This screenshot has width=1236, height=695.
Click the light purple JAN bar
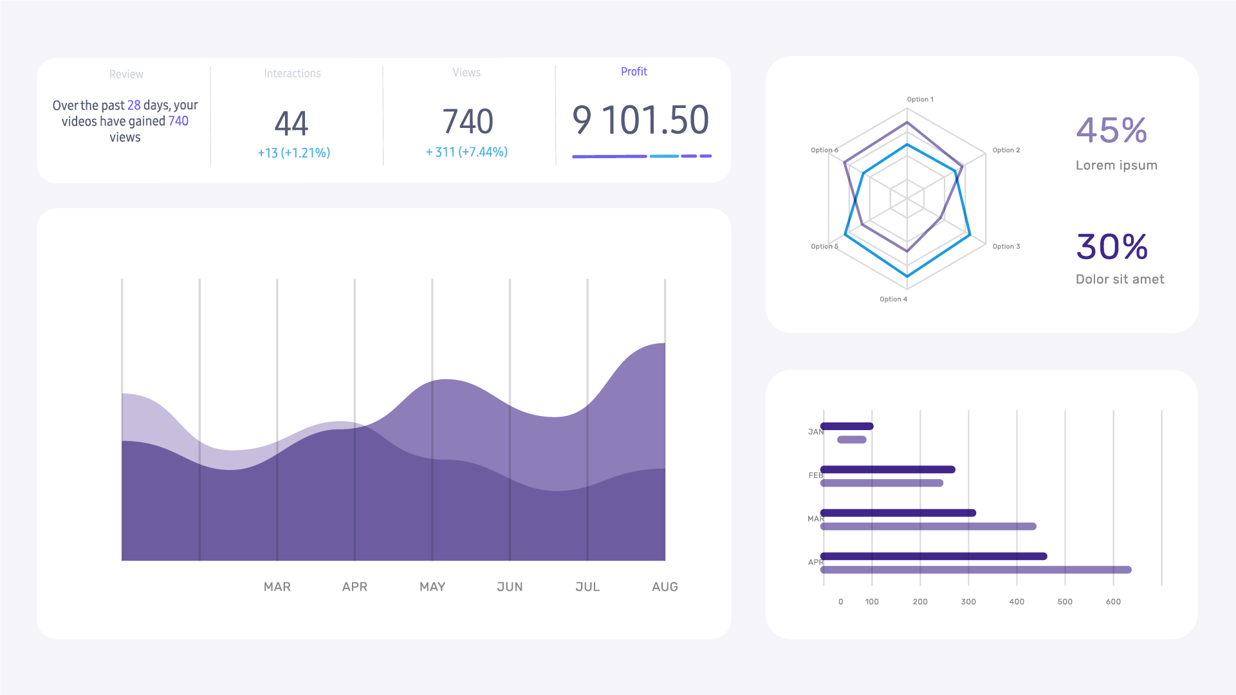852,440
